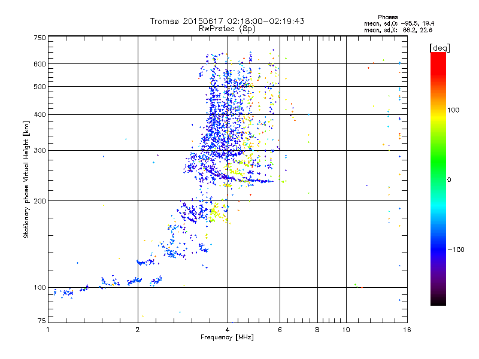Screen dimensions: 479x359
Task: Click the y-axis tick label '400'
Action: [x=40, y=115]
